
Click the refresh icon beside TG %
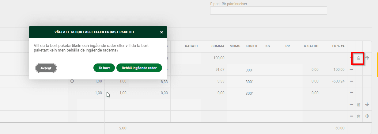[342, 46]
